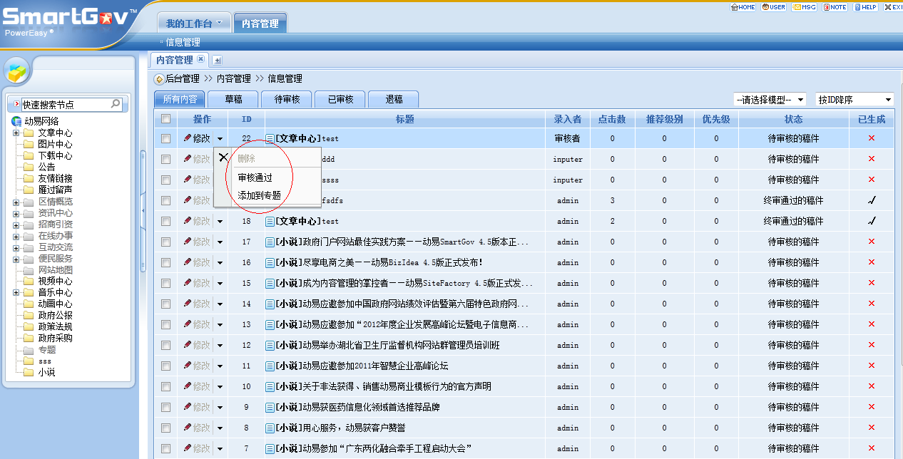Switch to the 待审核 tab
The image size is (903, 459).
pyautogui.click(x=287, y=100)
